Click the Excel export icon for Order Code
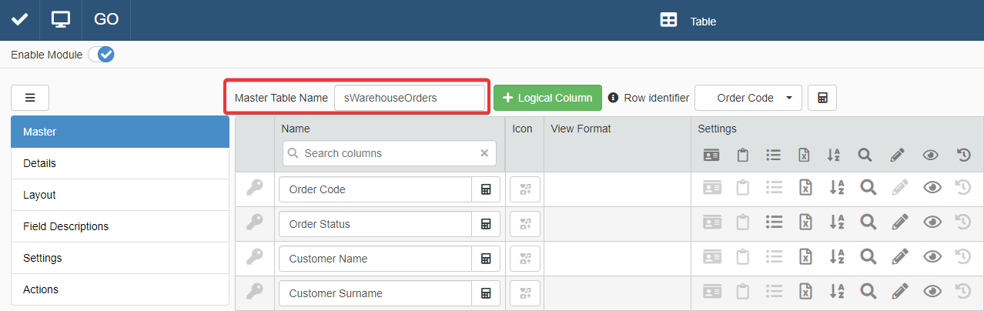 [804, 189]
